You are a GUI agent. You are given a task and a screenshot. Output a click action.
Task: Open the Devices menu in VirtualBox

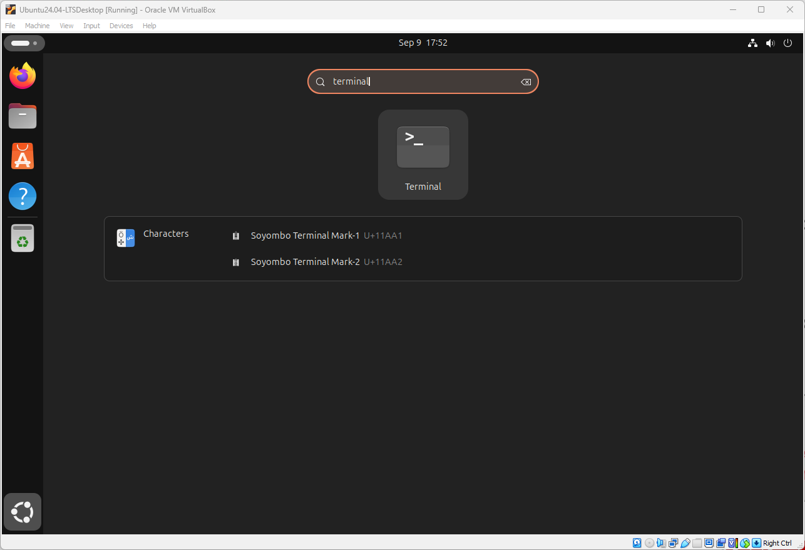coord(121,26)
